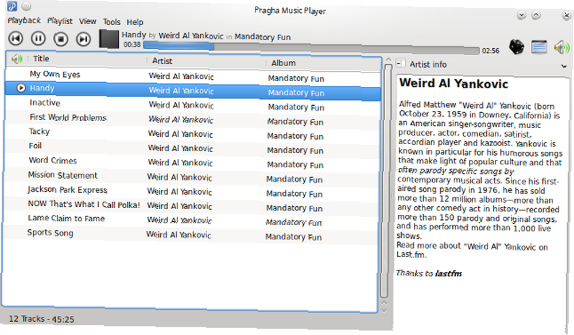Open the View menu
The width and height of the screenshot is (574, 335).
(87, 22)
